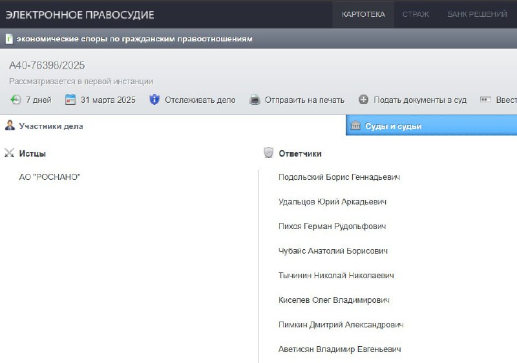Click the green document category icon

(9, 39)
